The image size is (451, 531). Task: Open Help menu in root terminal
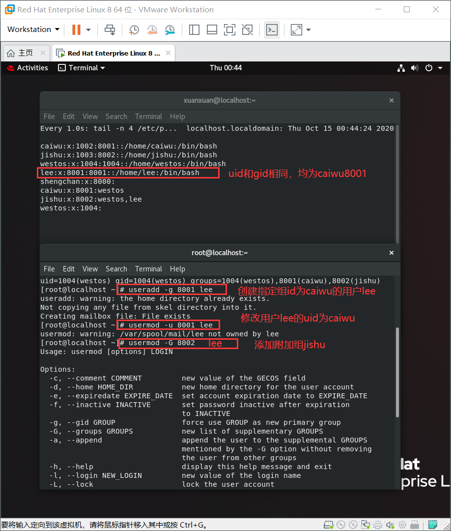[x=177, y=269]
